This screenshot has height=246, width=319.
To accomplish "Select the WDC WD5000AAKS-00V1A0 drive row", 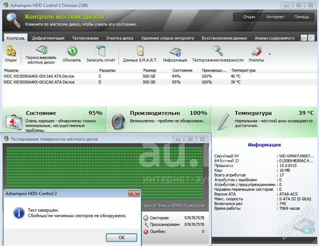I will [159, 76].
